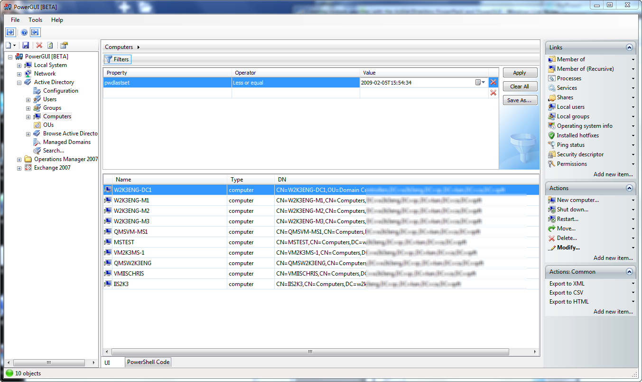Click the blue floppy disk save icon

(x=26, y=45)
